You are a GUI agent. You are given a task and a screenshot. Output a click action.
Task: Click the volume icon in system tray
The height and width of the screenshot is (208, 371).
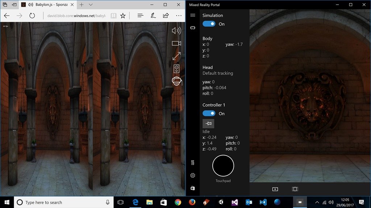coord(331,202)
